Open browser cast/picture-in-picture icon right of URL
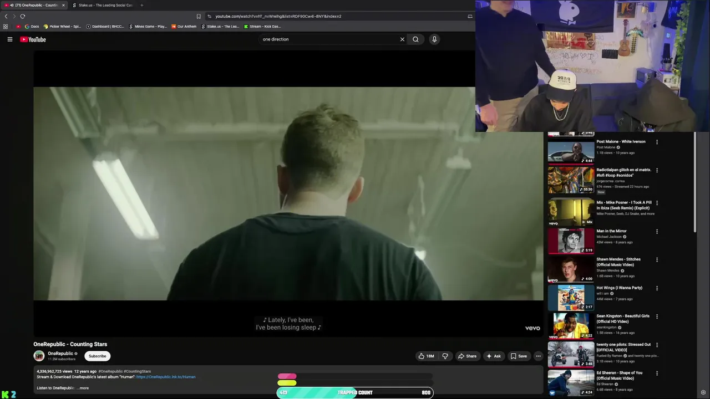 click(470, 16)
